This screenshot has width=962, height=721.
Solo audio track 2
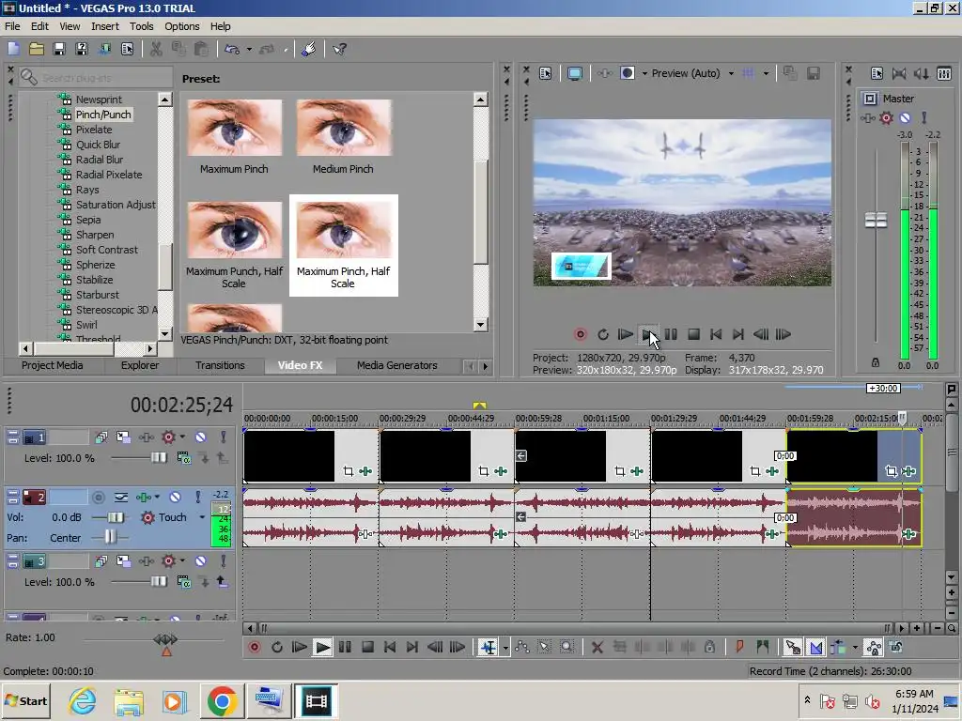197,498
